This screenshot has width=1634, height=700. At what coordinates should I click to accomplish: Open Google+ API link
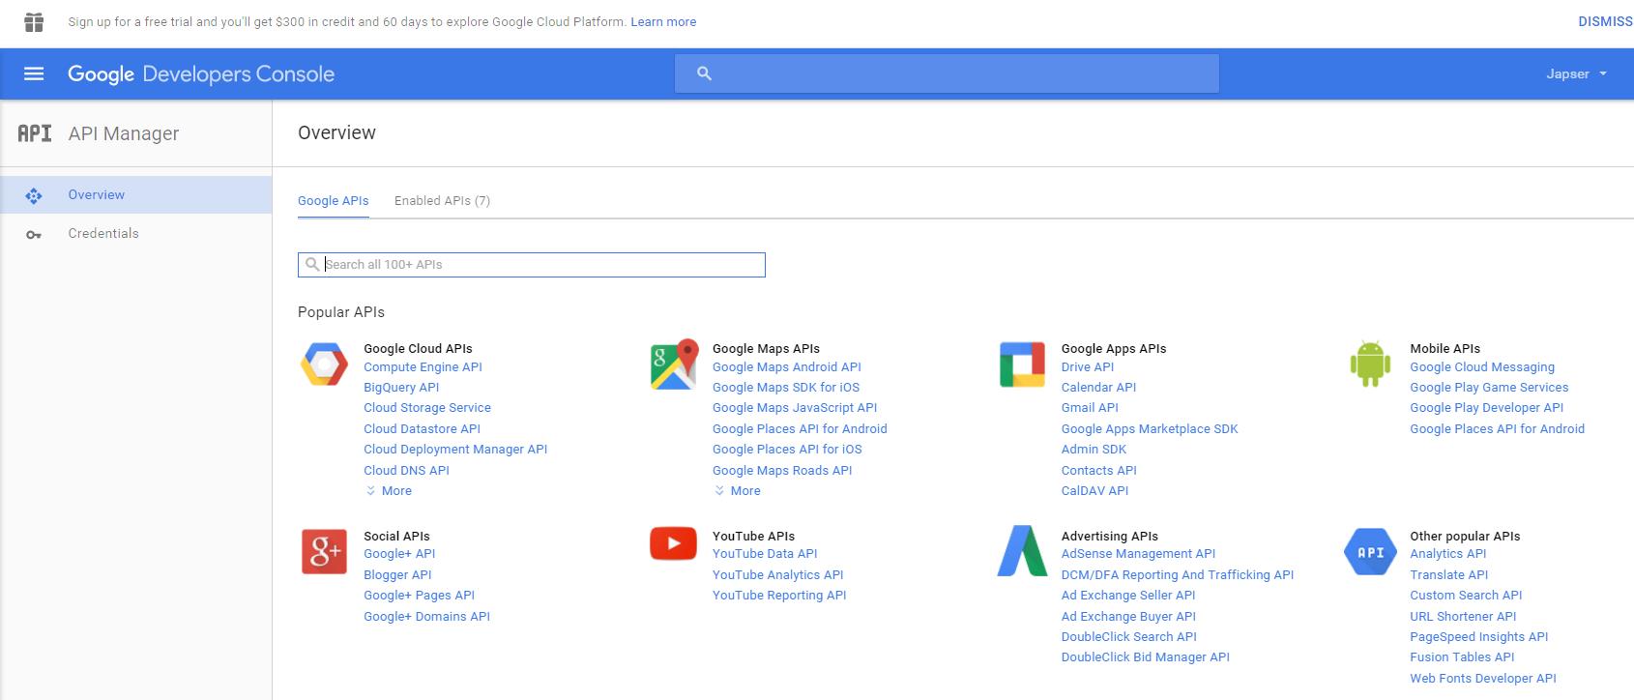coord(399,554)
